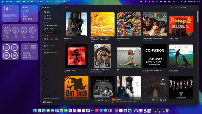Open Google Chrome from the Dock
The width and height of the screenshot is (202, 114).
coord(116,111)
